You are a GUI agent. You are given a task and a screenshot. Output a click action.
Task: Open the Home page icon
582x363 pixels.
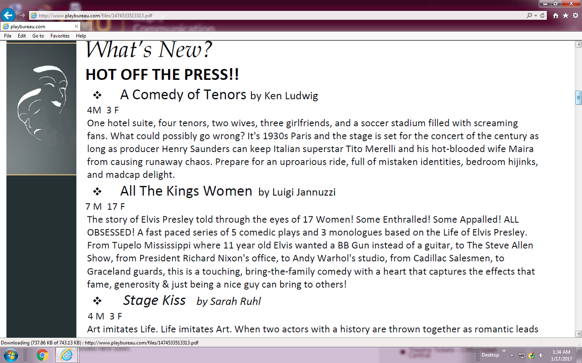tap(556, 15)
